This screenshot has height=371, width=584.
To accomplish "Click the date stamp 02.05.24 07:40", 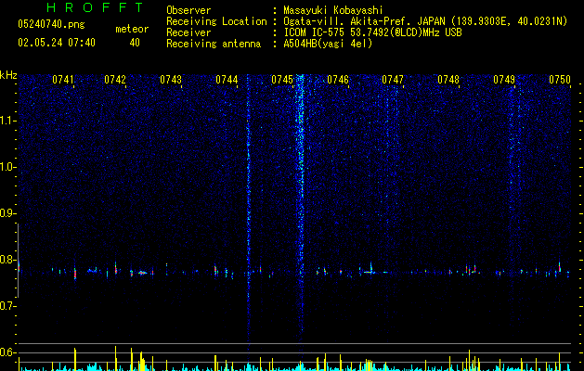I will pyautogui.click(x=57, y=43).
